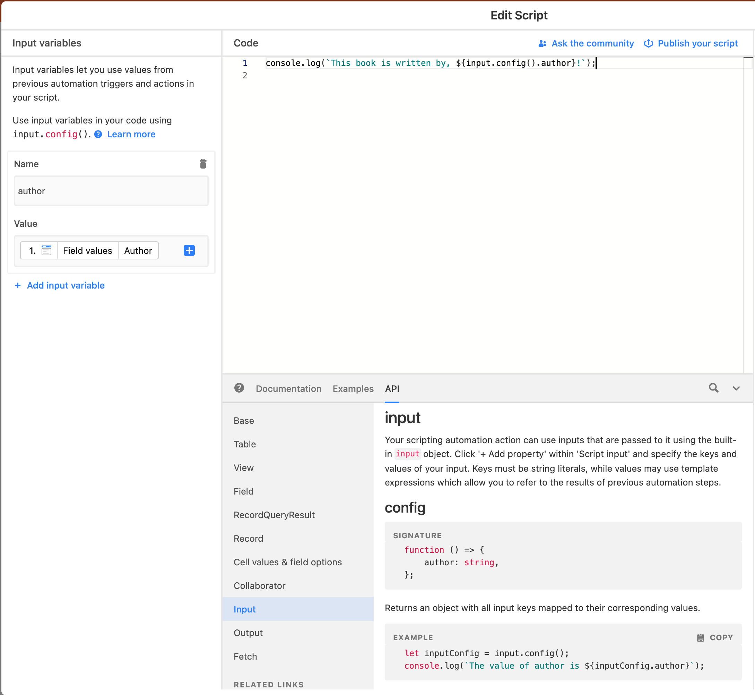755x695 pixels.
Task: Click the upload icon beside Publish your script
Action: (648, 43)
